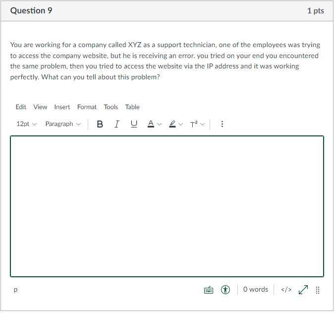Switch to HTML editor view
Viewport: 335px width, 313px height.
click(x=286, y=290)
